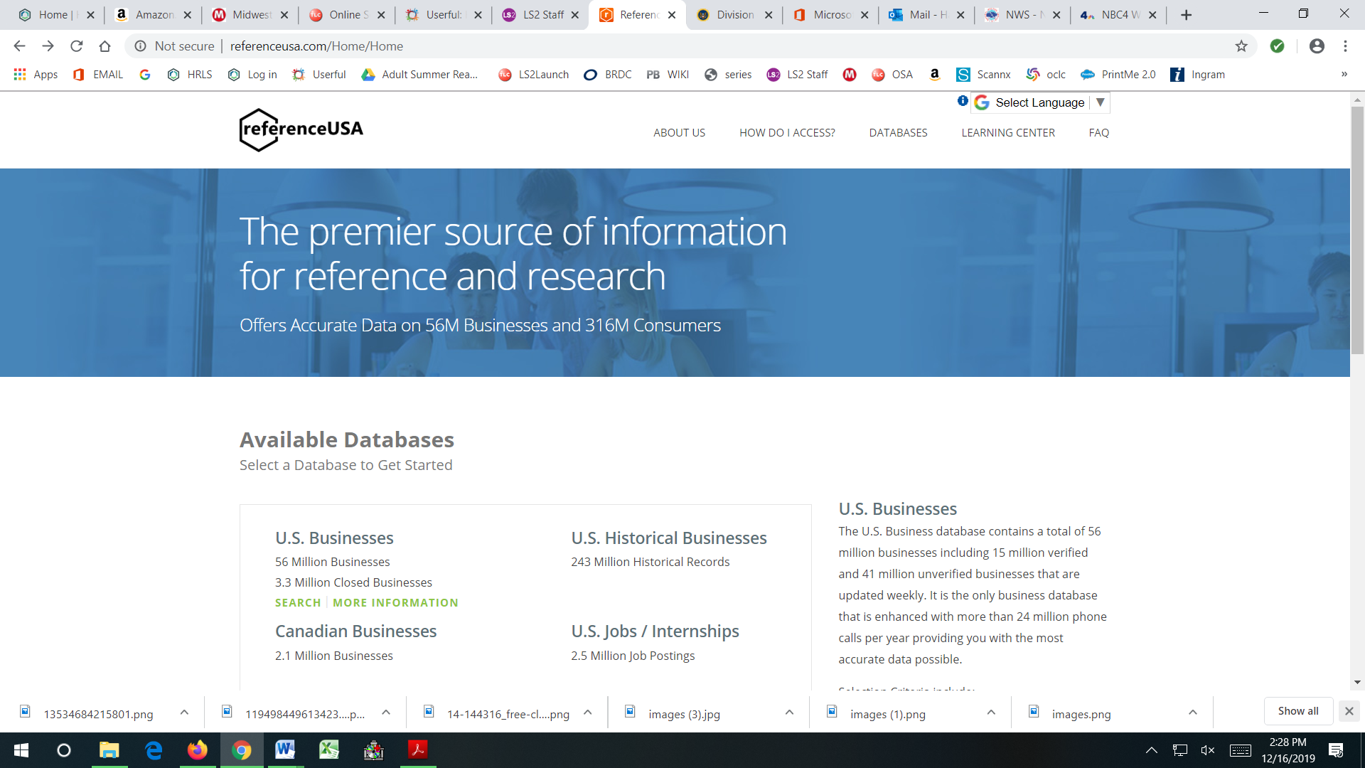Bookmark this page with star icon
The width and height of the screenshot is (1365, 768).
(x=1241, y=46)
